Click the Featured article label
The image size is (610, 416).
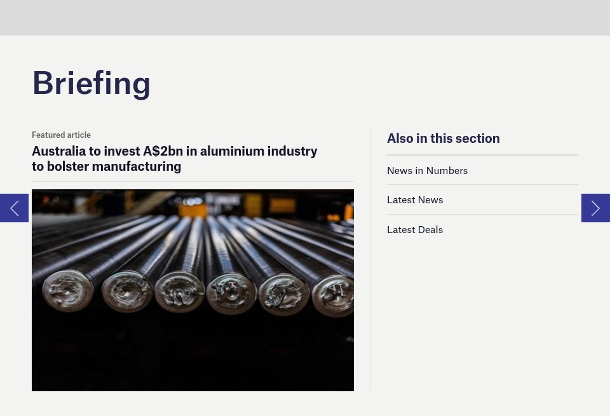click(61, 135)
